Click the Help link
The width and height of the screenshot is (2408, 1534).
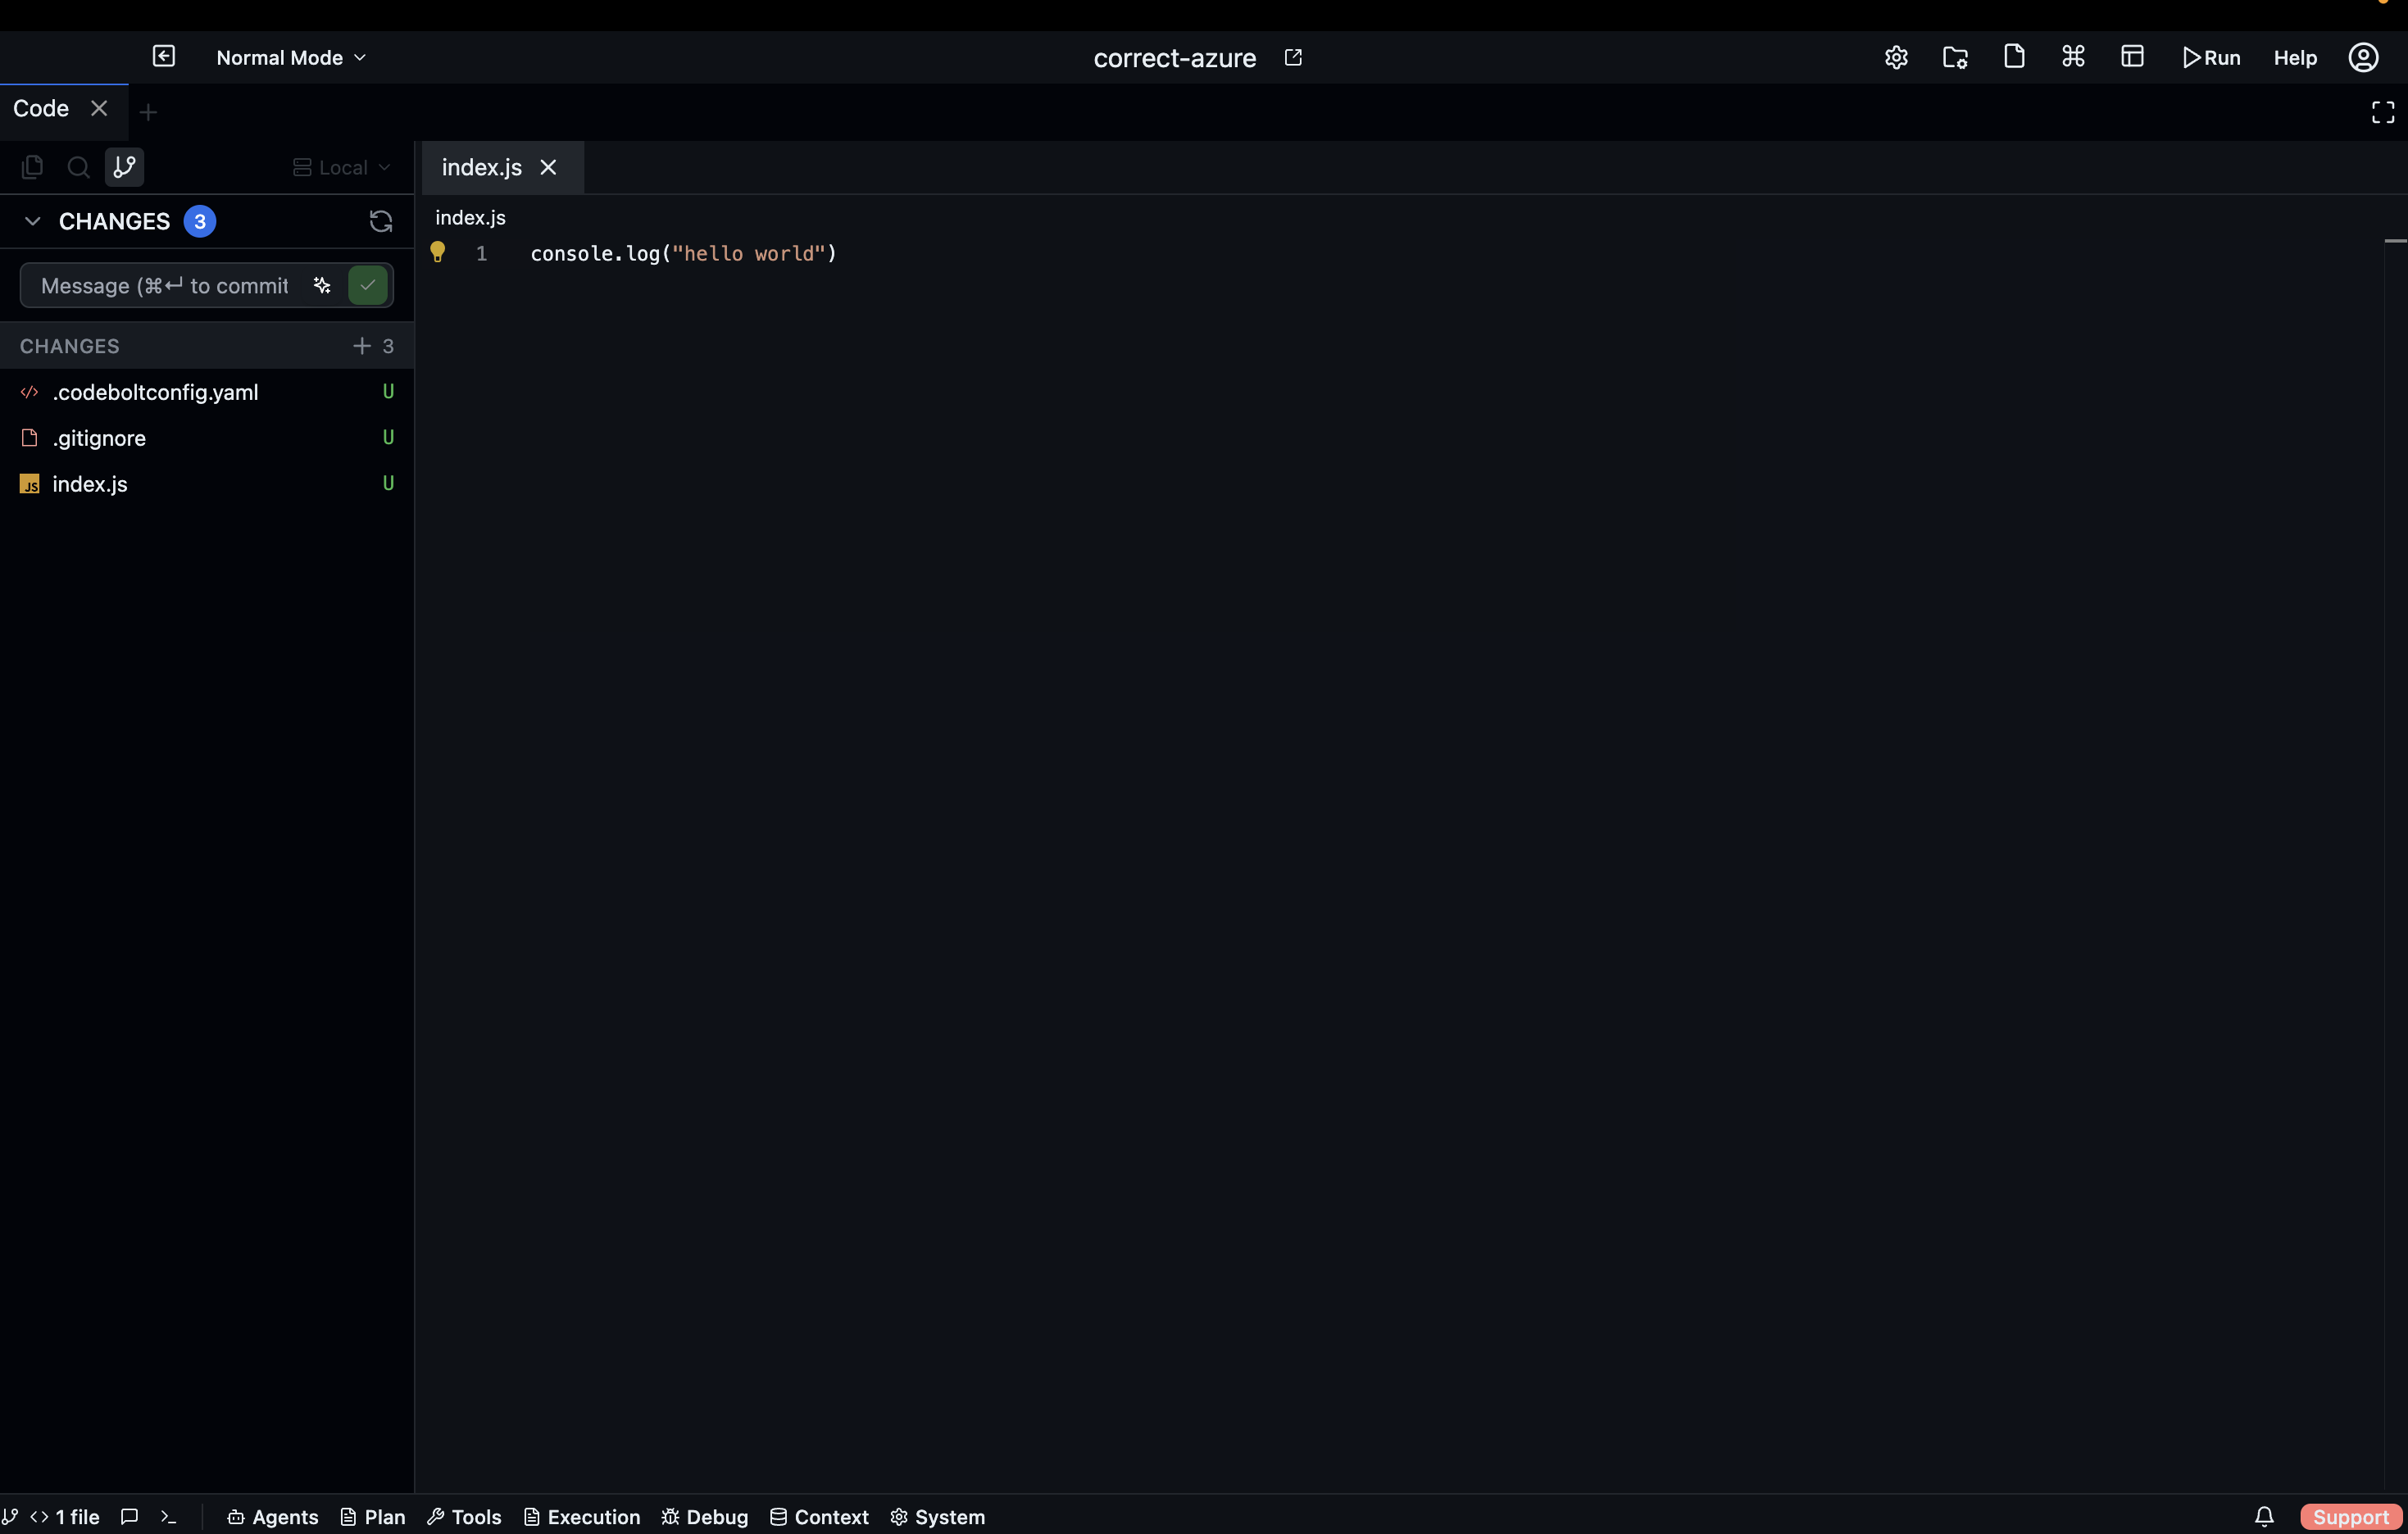[2294, 57]
